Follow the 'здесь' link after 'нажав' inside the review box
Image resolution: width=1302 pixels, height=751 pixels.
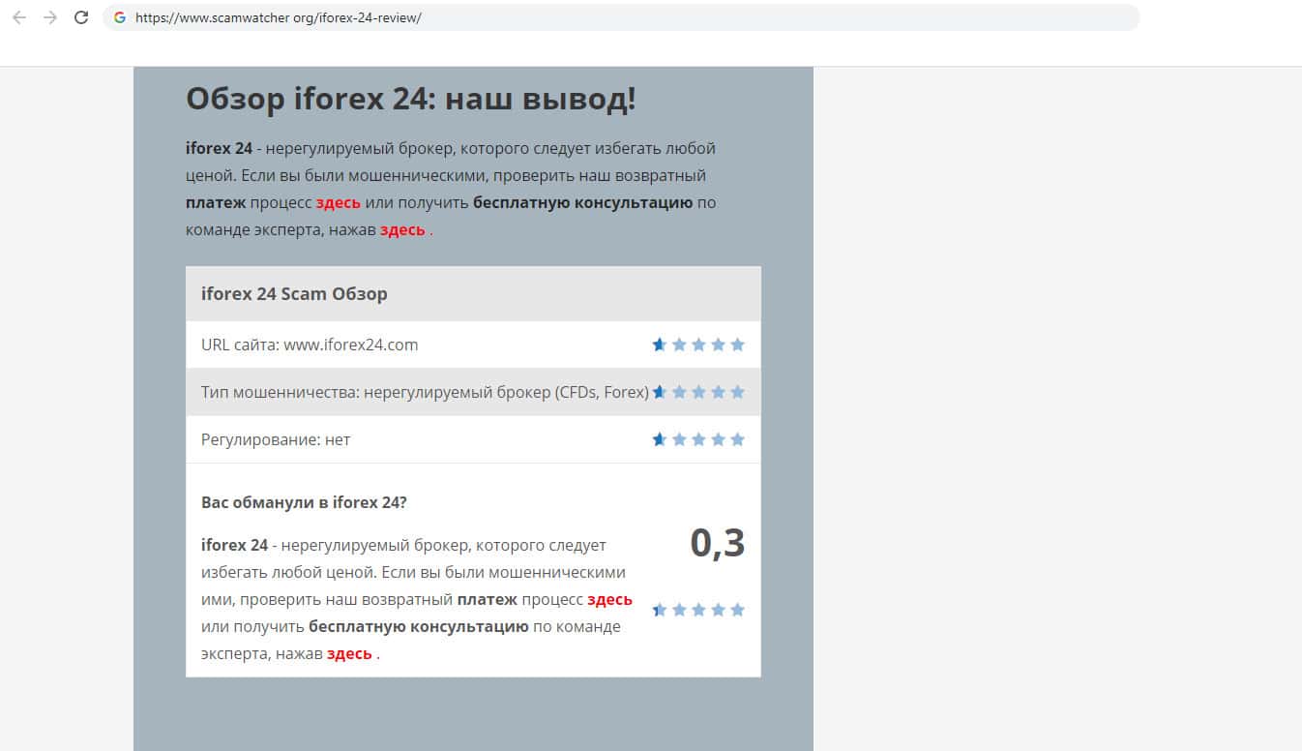pos(349,654)
